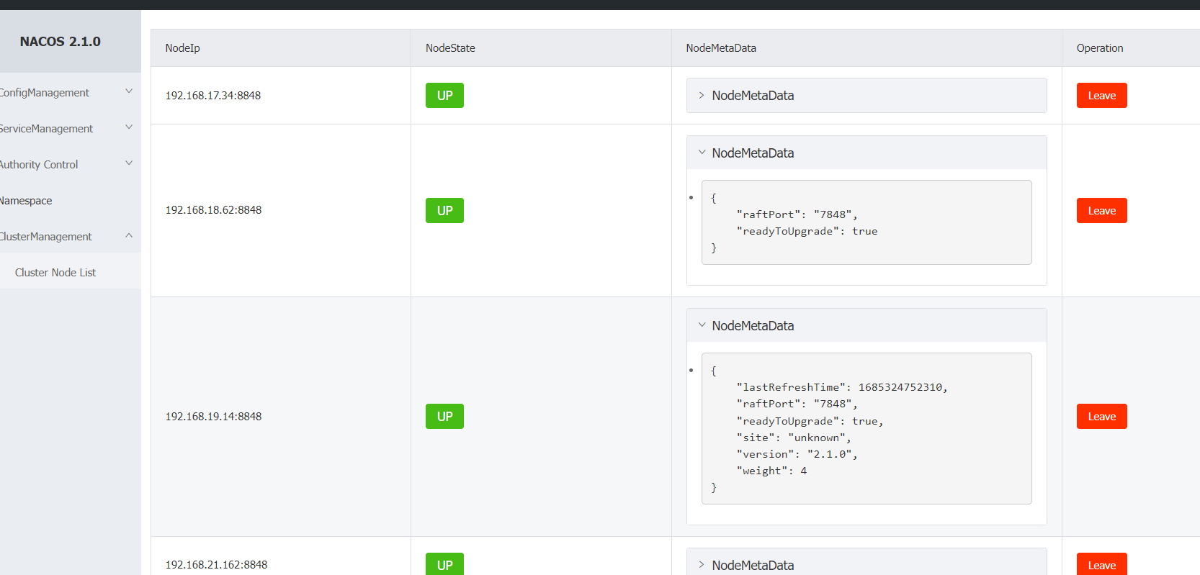
Task: Click UP state badge for 192.168.21.162:8848
Action: [444, 564]
